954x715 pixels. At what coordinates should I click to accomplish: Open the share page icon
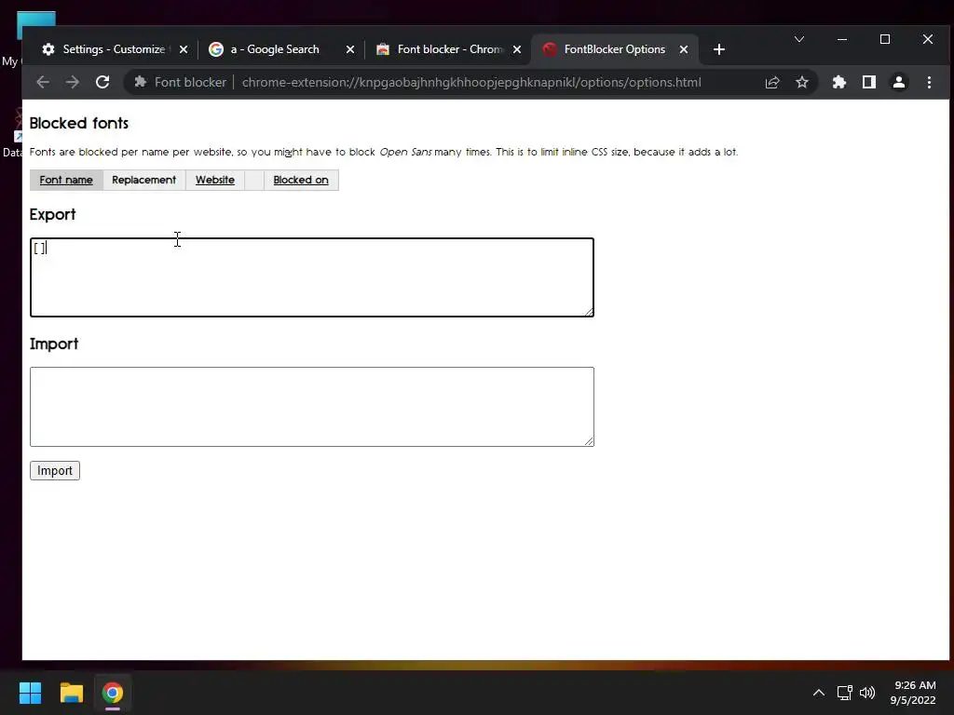pos(772,82)
